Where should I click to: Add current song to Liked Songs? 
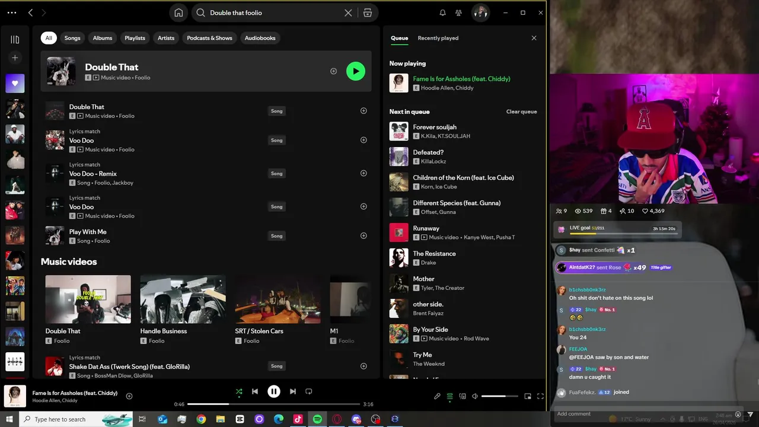[x=129, y=396]
